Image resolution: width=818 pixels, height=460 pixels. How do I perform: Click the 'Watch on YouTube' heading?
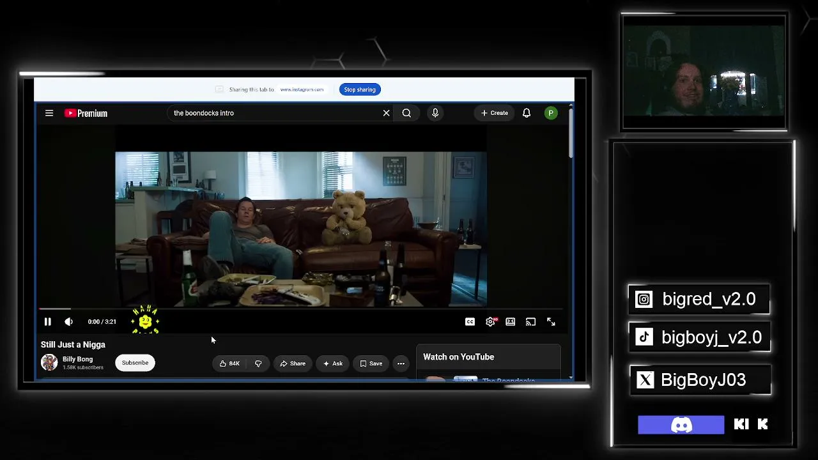tap(458, 357)
